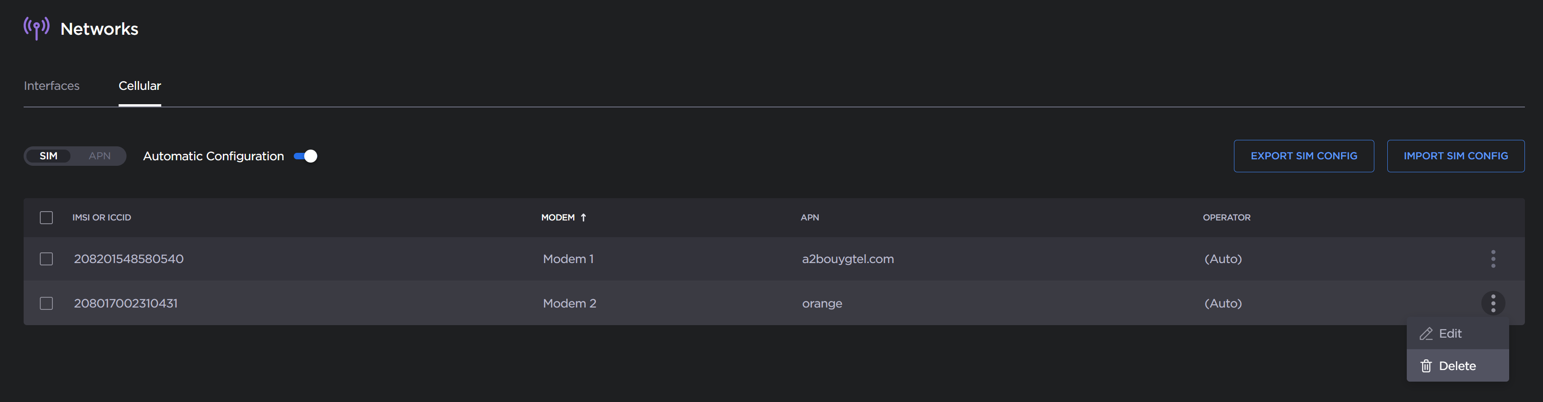
Task: Click the pencil Edit icon in the menu
Action: point(1426,334)
